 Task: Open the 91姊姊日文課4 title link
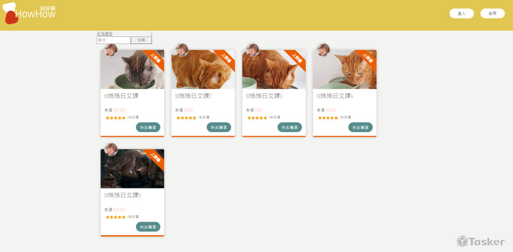[334, 96]
